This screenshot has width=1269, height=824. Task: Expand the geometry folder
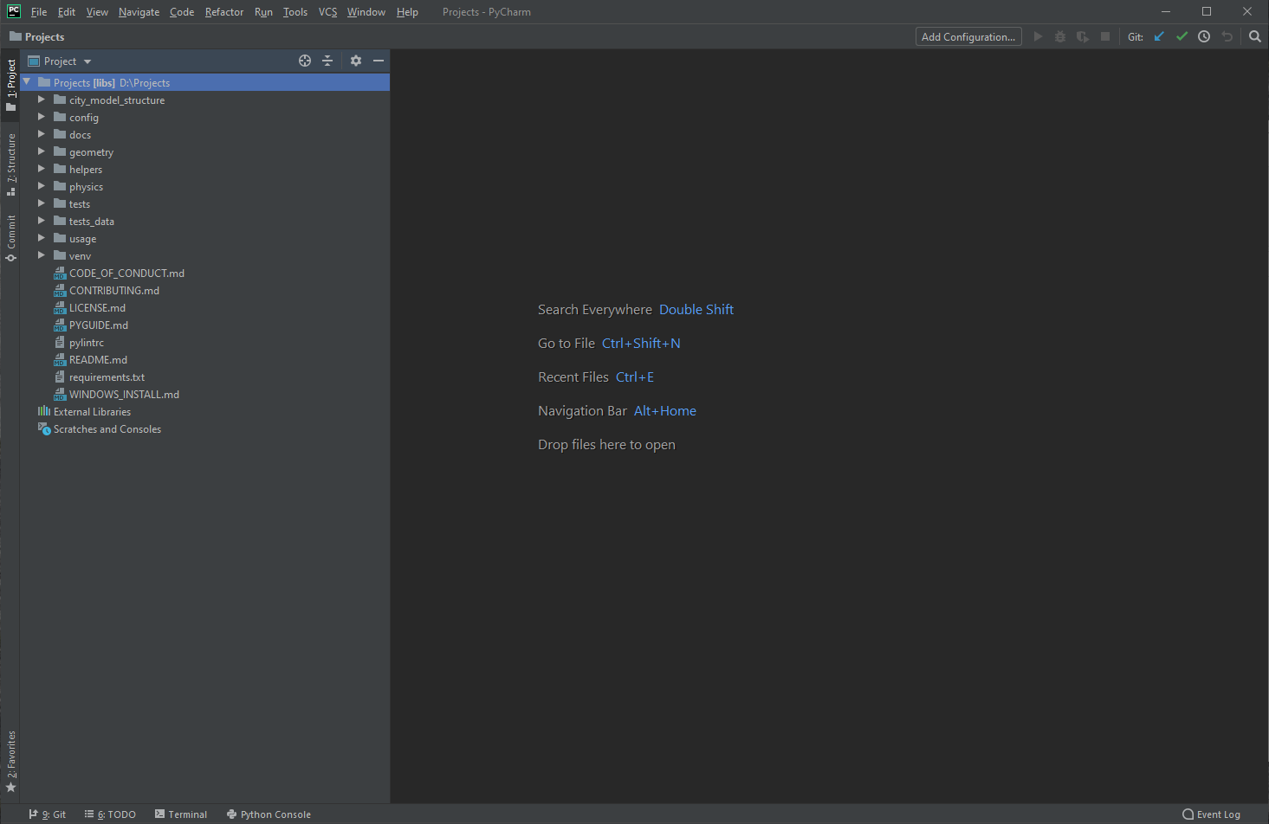(x=41, y=151)
